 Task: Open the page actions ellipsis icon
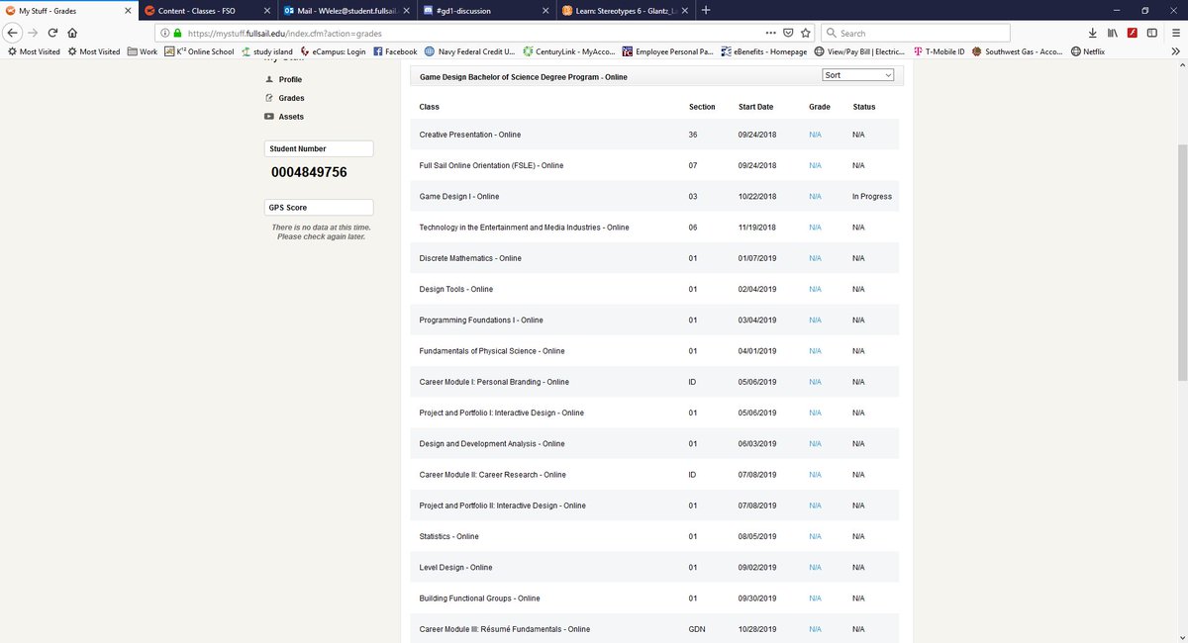point(771,33)
